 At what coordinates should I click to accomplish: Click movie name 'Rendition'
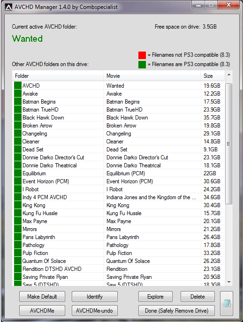tap(117, 269)
